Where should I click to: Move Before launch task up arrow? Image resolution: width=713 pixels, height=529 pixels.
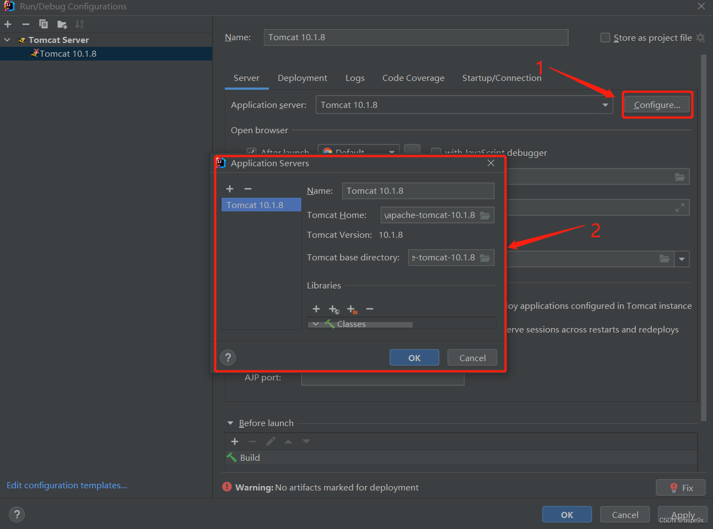click(288, 441)
